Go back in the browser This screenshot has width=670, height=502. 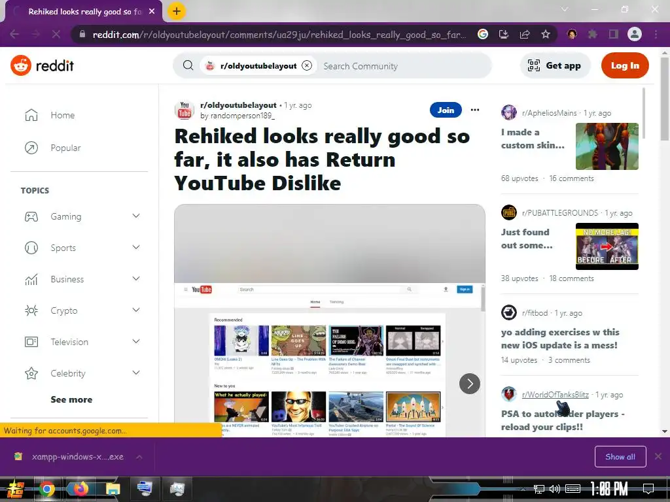tap(14, 34)
